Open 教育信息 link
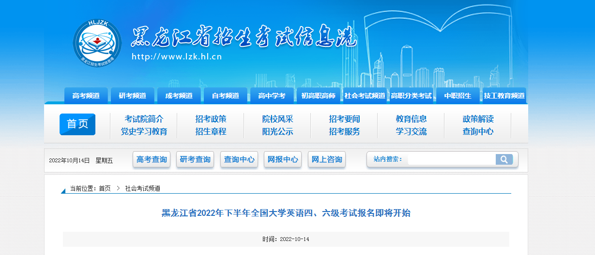 click(411, 119)
